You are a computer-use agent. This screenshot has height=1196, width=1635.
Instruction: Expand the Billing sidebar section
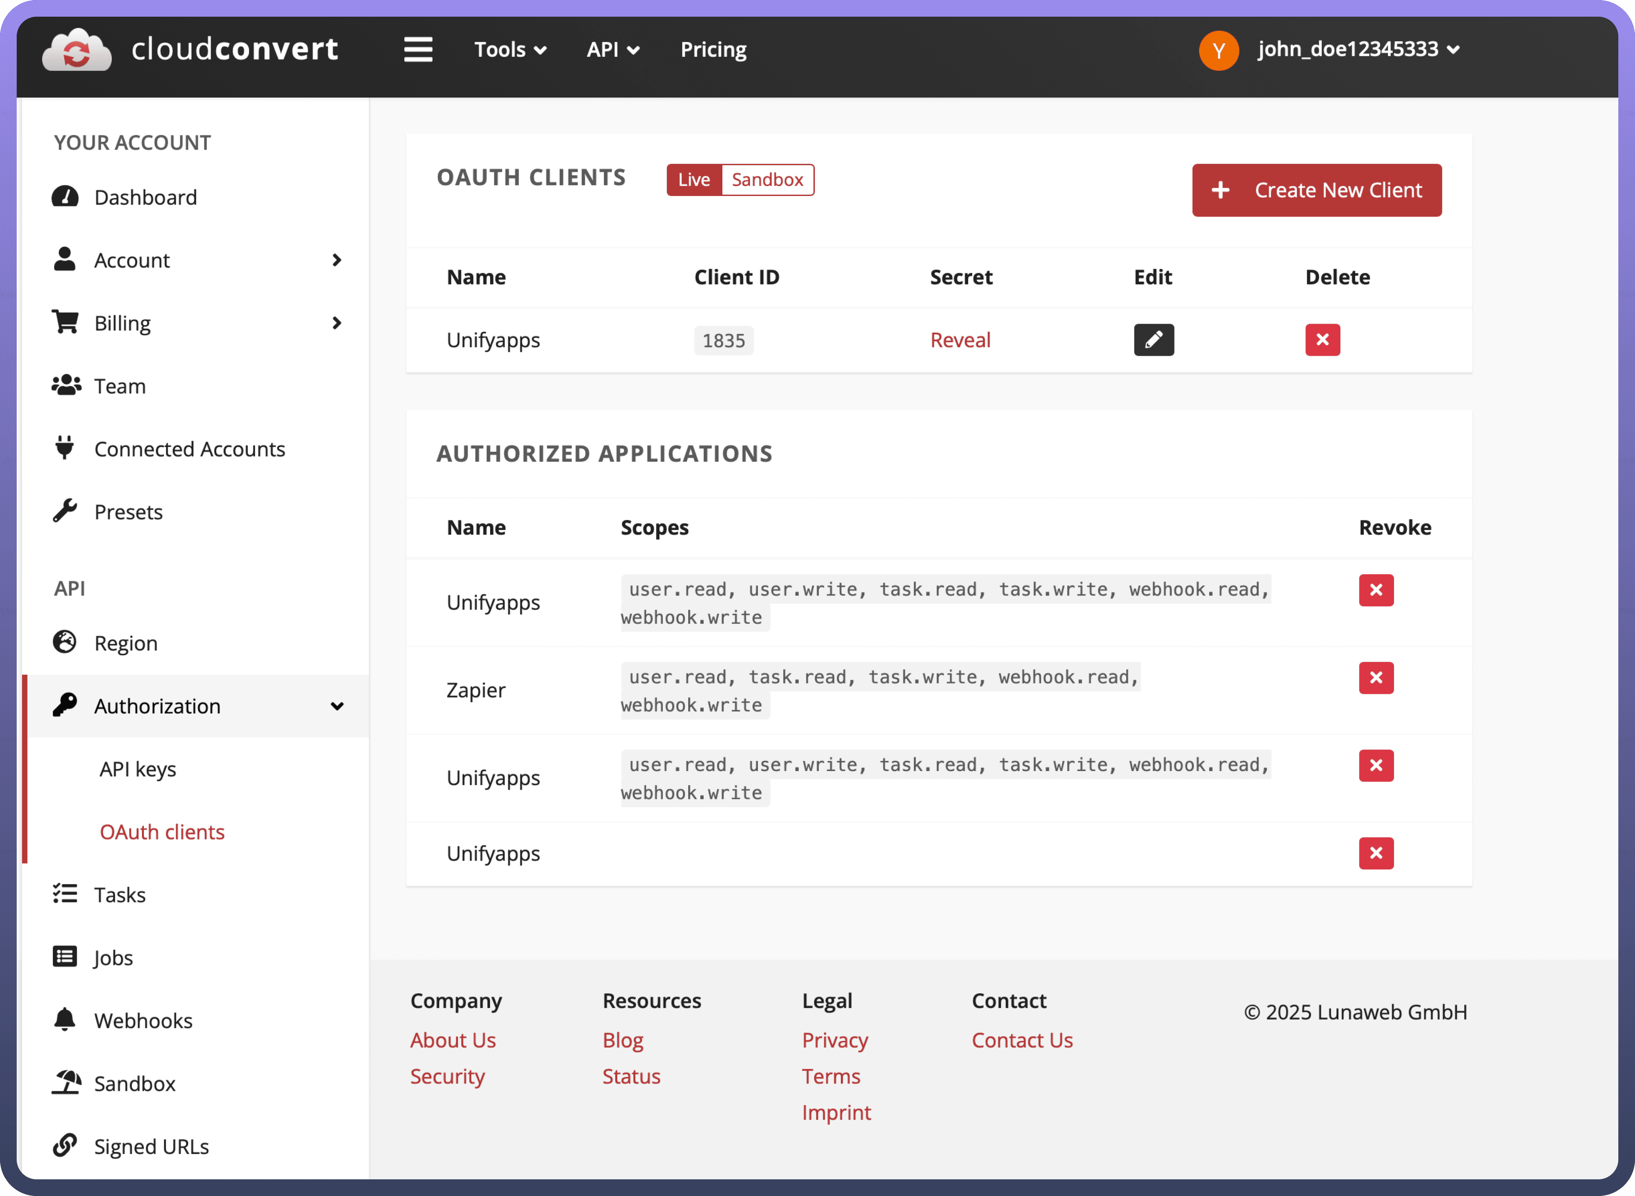click(336, 323)
